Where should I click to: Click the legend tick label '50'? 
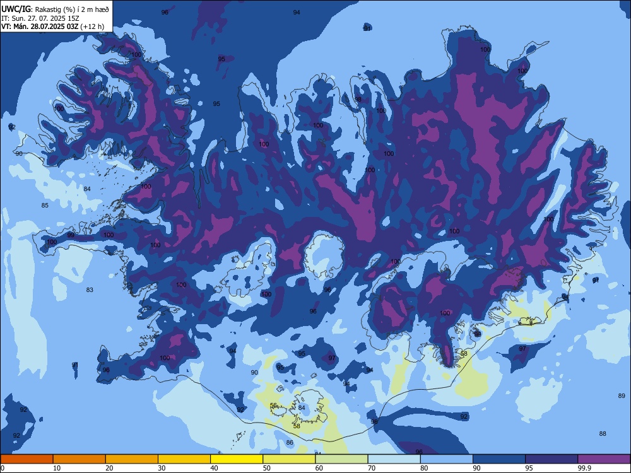[266, 468]
